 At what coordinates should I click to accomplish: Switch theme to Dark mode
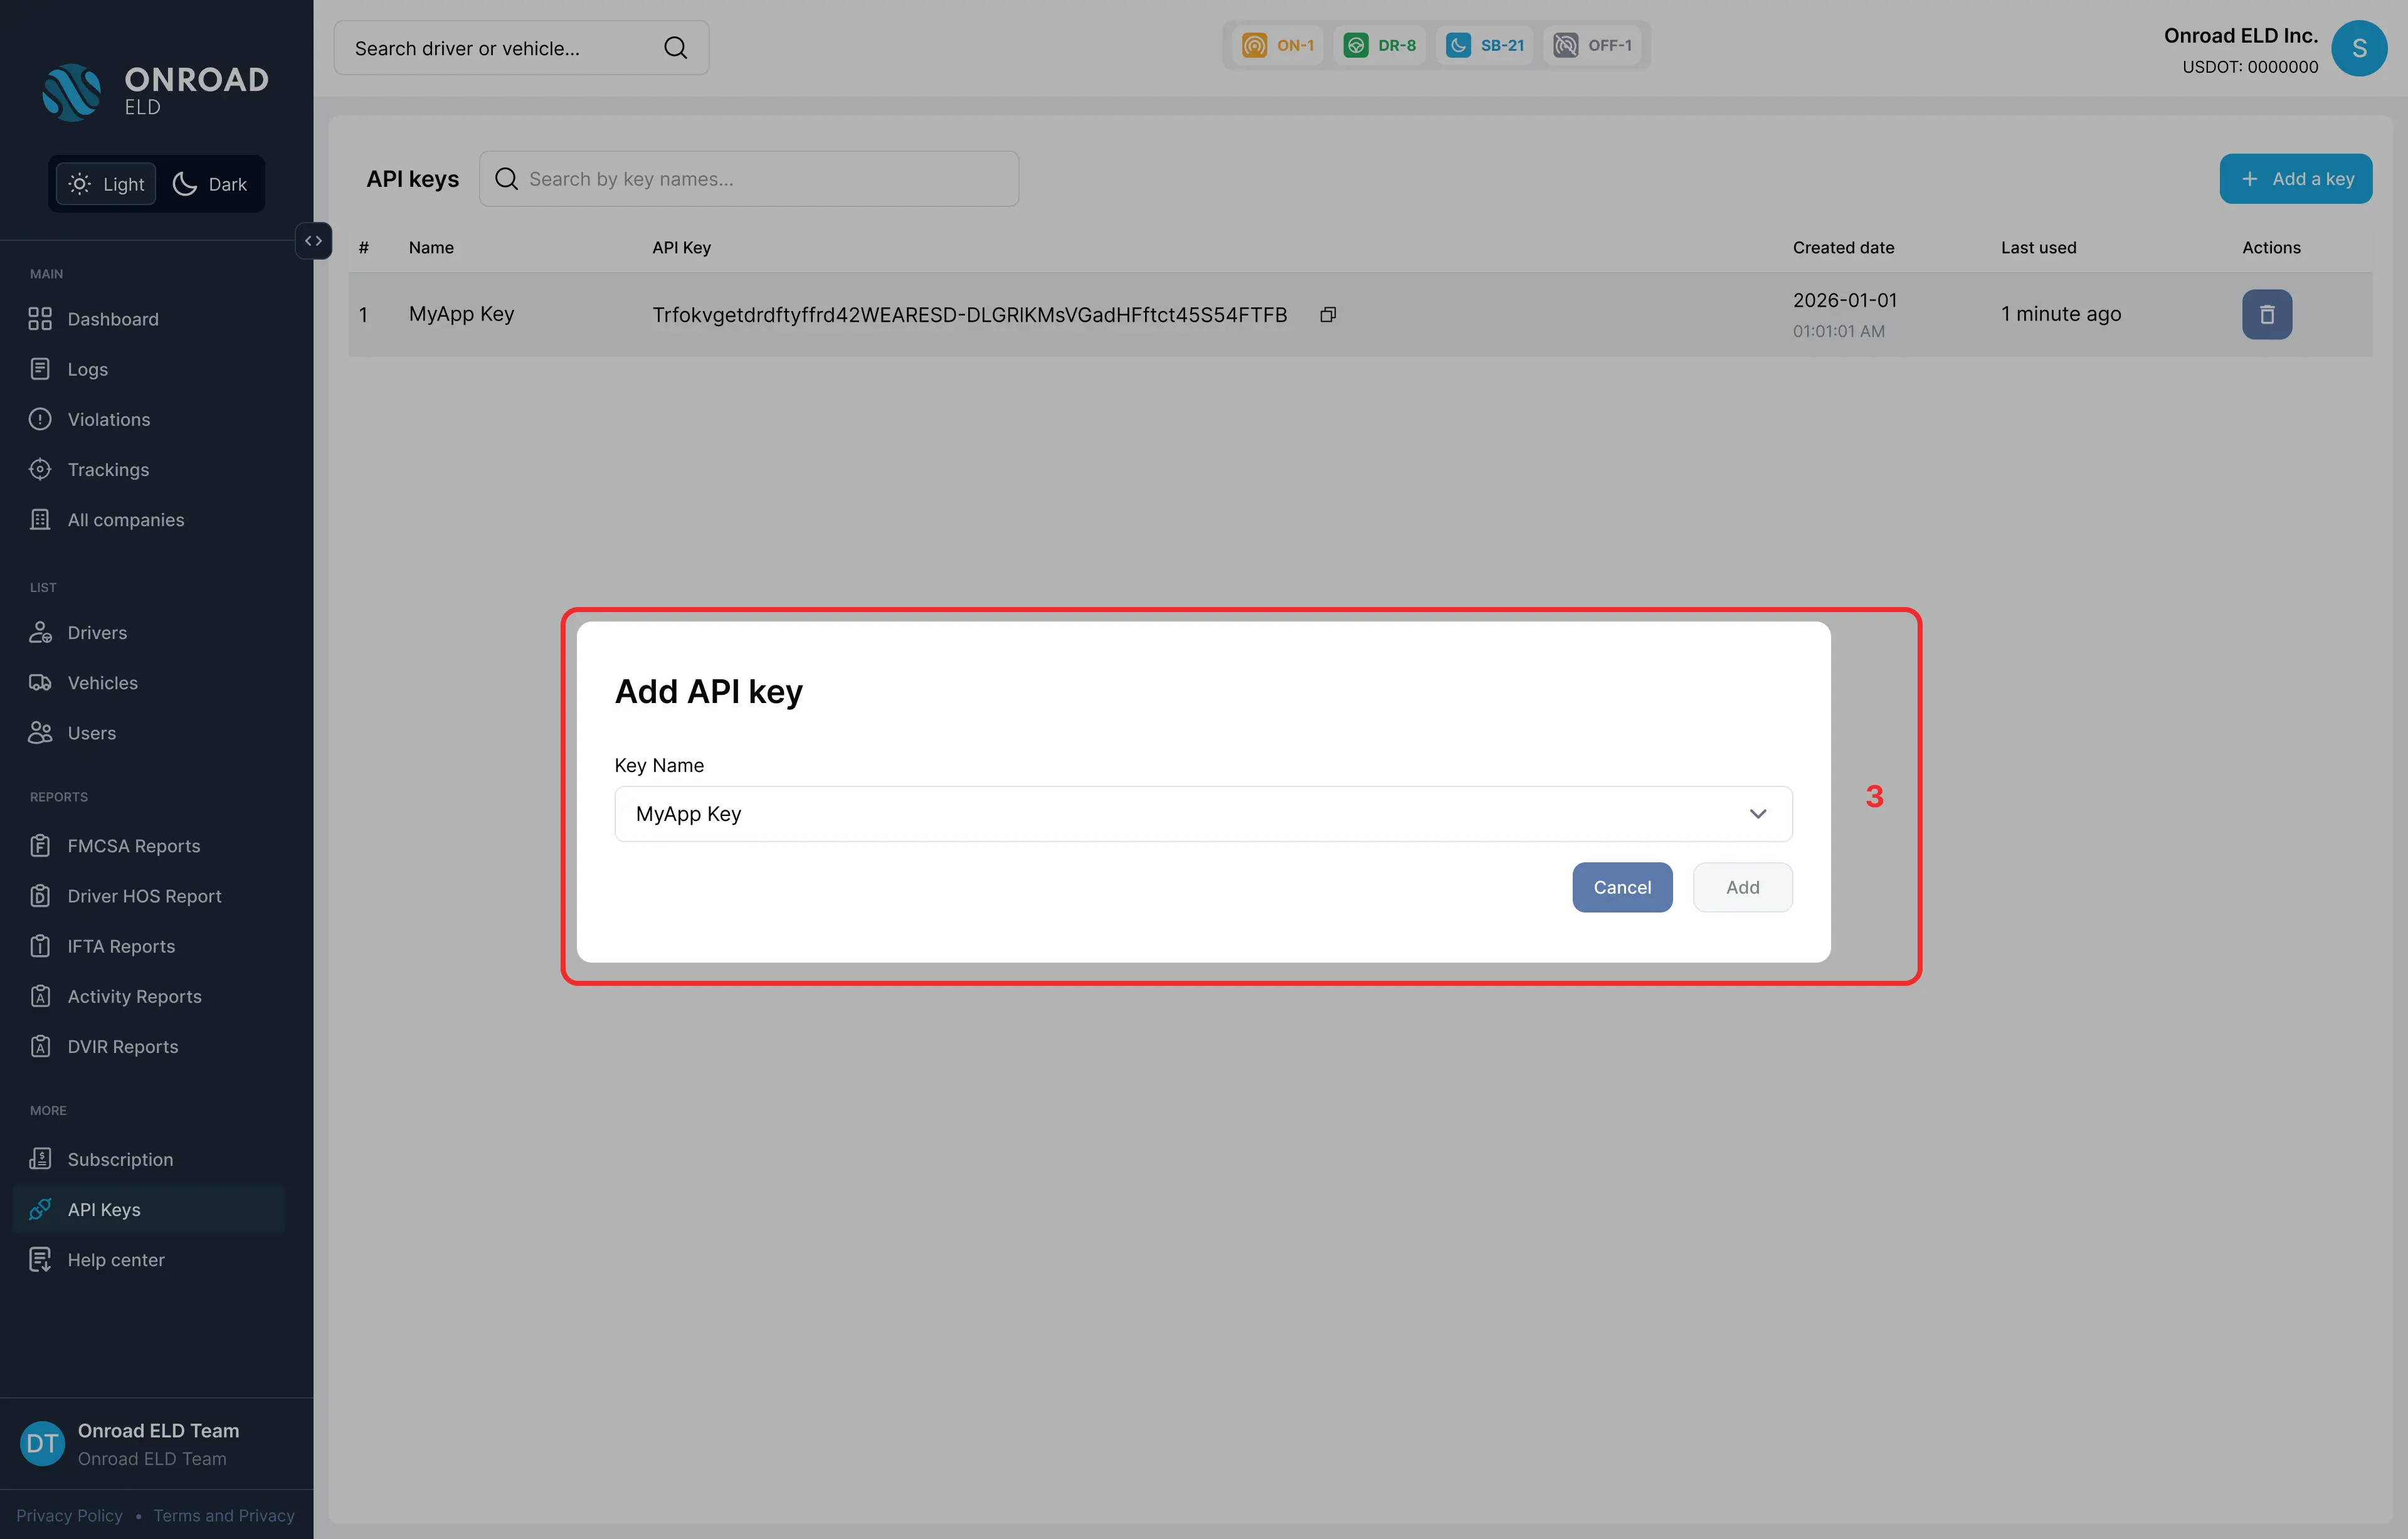point(210,184)
